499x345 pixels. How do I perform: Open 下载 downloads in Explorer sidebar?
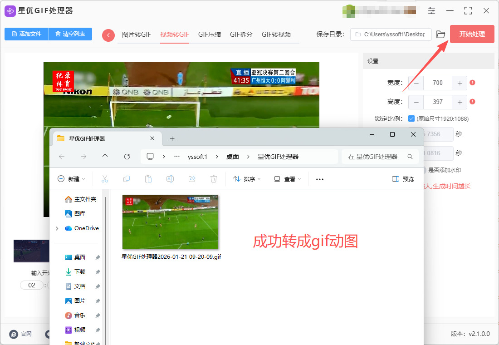point(75,272)
